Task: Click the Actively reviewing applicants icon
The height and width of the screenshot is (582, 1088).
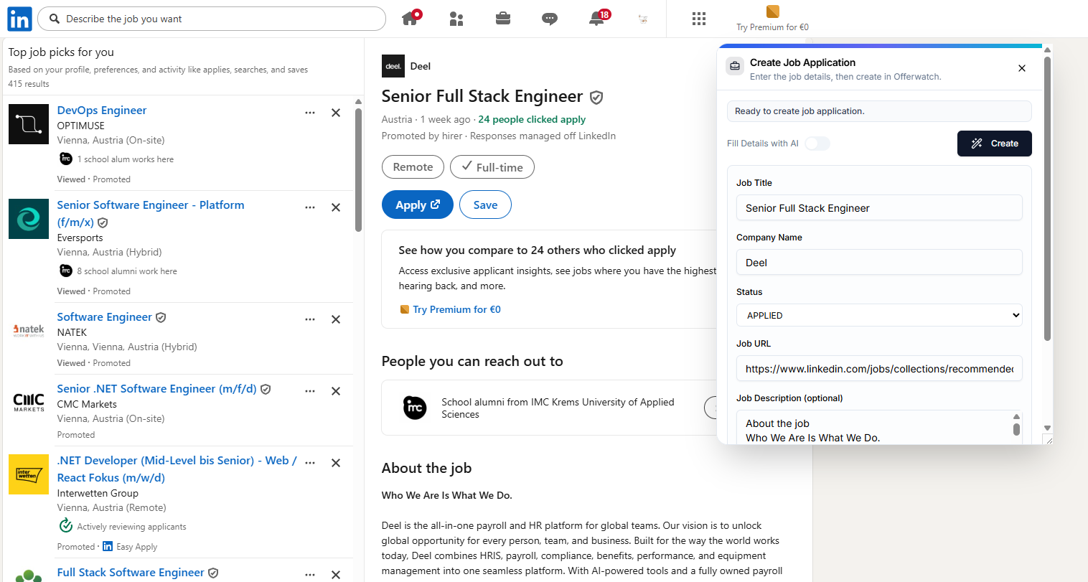Action: click(x=66, y=526)
